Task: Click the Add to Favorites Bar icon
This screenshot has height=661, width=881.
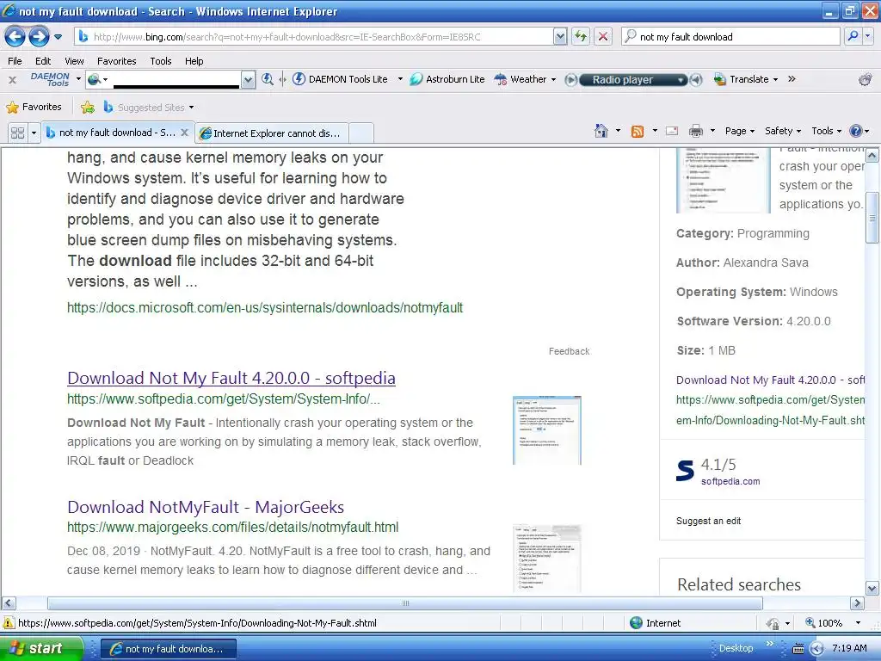Action: (88, 107)
